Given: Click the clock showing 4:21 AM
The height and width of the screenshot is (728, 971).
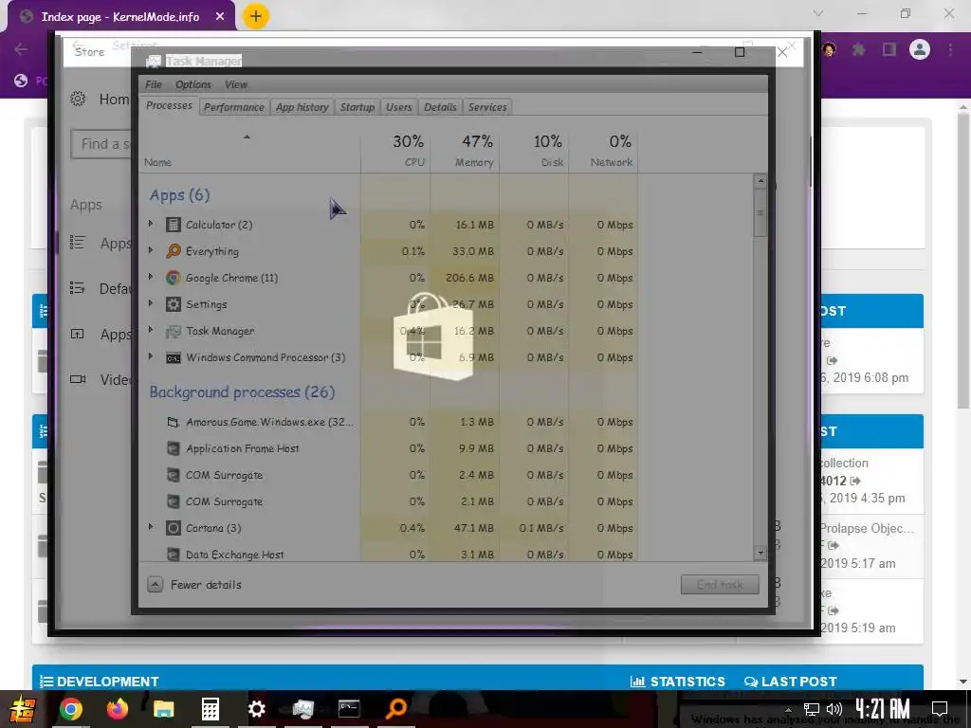Looking at the screenshot, I should pyautogui.click(x=883, y=708).
